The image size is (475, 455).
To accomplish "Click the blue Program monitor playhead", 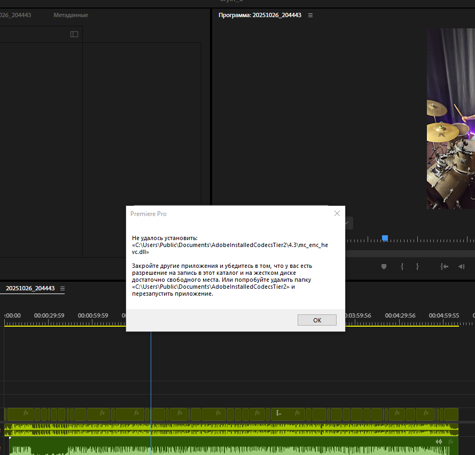I will coord(385,238).
